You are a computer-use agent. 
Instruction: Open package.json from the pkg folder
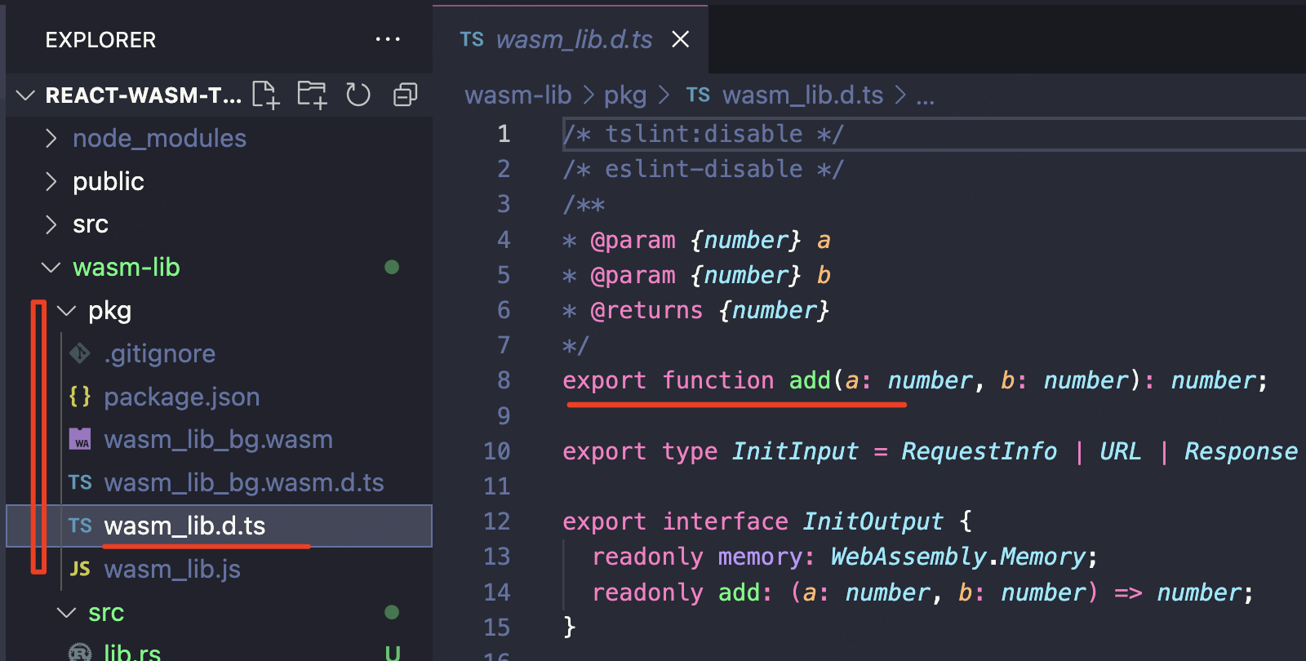click(x=181, y=397)
